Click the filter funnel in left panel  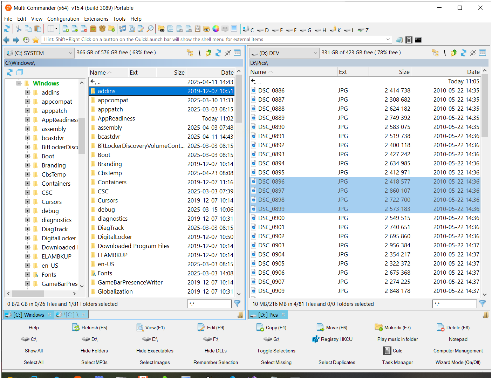tap(237, 304)
